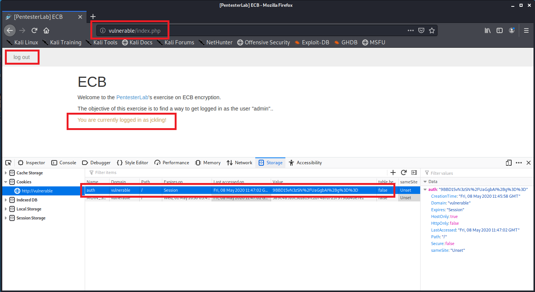Sort cookies by the Value column

click(324, 182)
